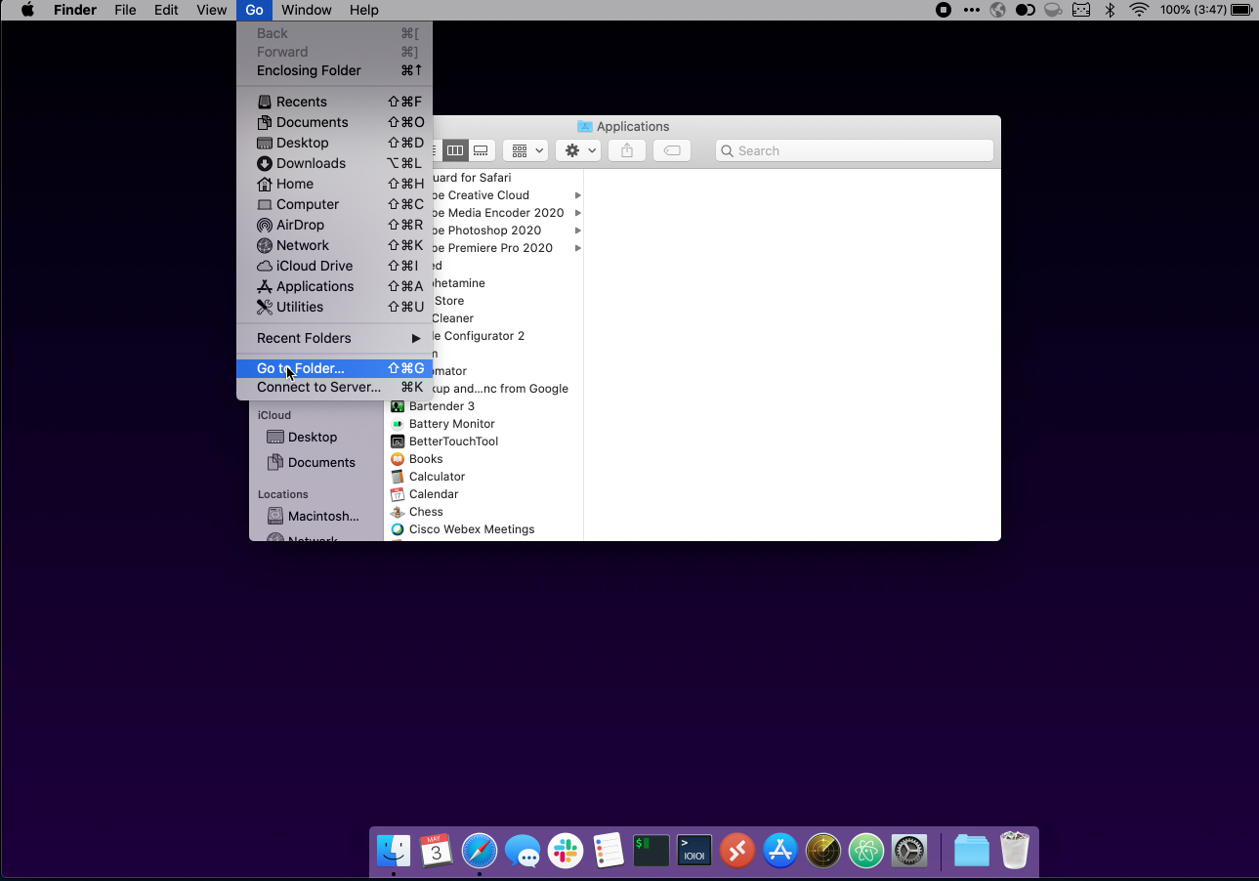The width and height of the screenshot is (1259, 881).
Task: Launch Slack from the Dock
Action: pyautogui.click(x=566, y=851)
